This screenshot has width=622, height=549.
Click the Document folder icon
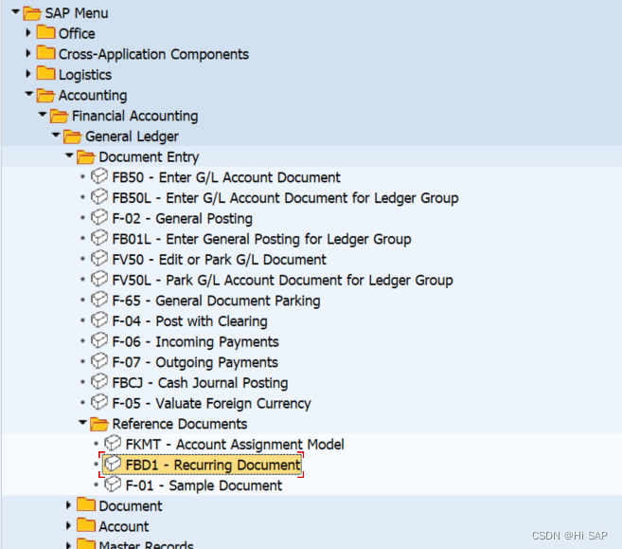86,504
